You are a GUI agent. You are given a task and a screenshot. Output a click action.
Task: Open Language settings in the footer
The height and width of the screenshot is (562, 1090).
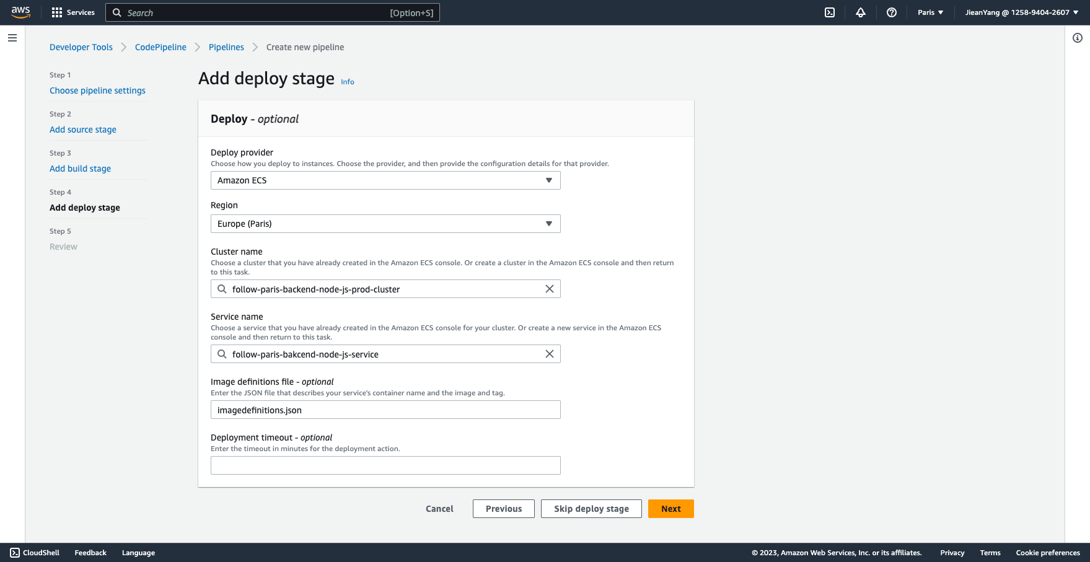138,553
